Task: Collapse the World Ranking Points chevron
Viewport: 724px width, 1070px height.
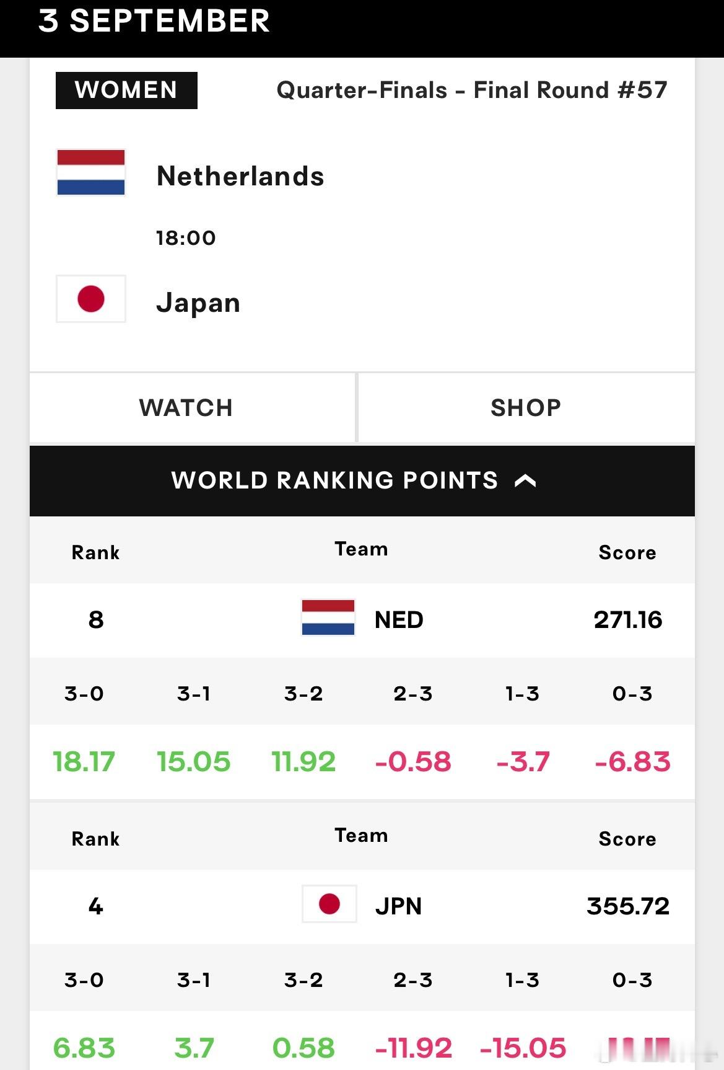Action: [x=525, y=480]
